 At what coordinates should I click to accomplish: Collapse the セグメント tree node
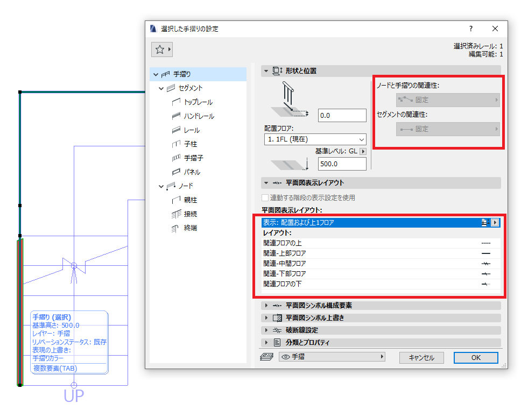coord(161,88)
